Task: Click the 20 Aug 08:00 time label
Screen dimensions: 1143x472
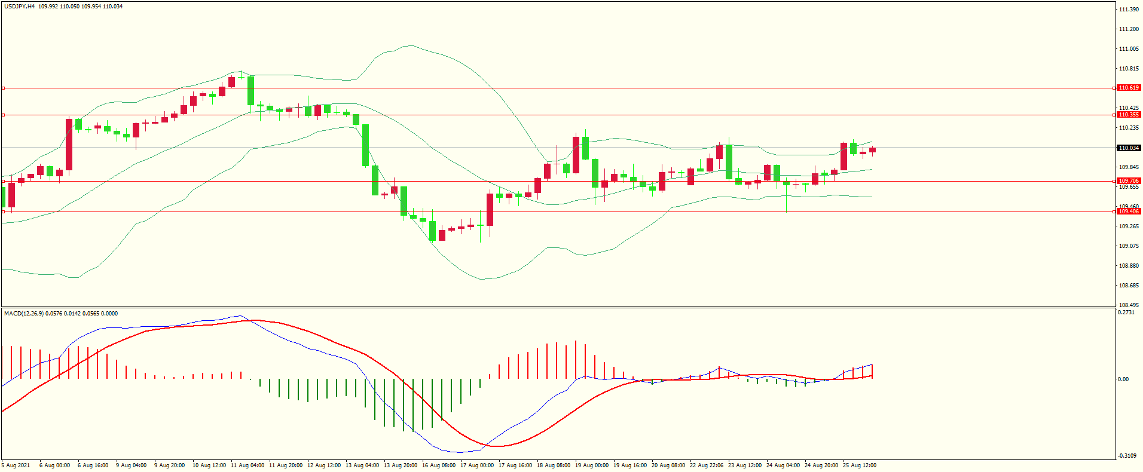Action: pyautogui.click(x=668, y=465)
